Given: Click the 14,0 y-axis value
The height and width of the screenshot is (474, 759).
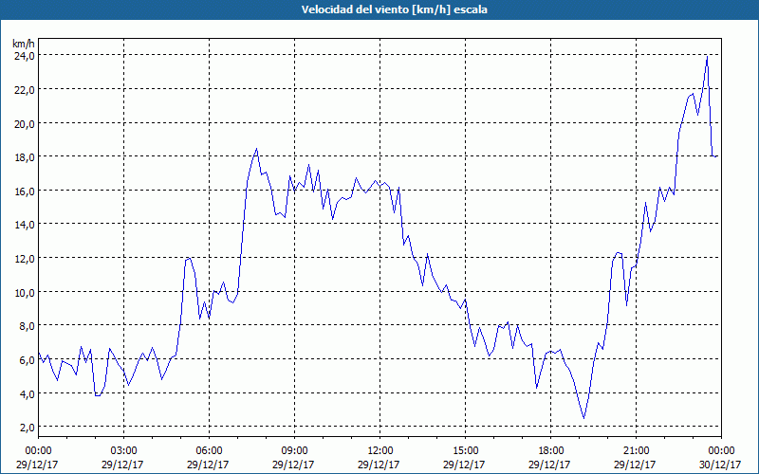Looking at the screenshot, I should tap(24, 225).
